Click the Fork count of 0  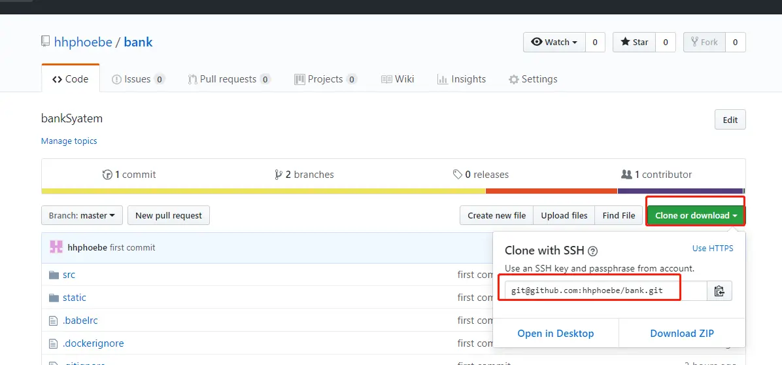[735, 43]
